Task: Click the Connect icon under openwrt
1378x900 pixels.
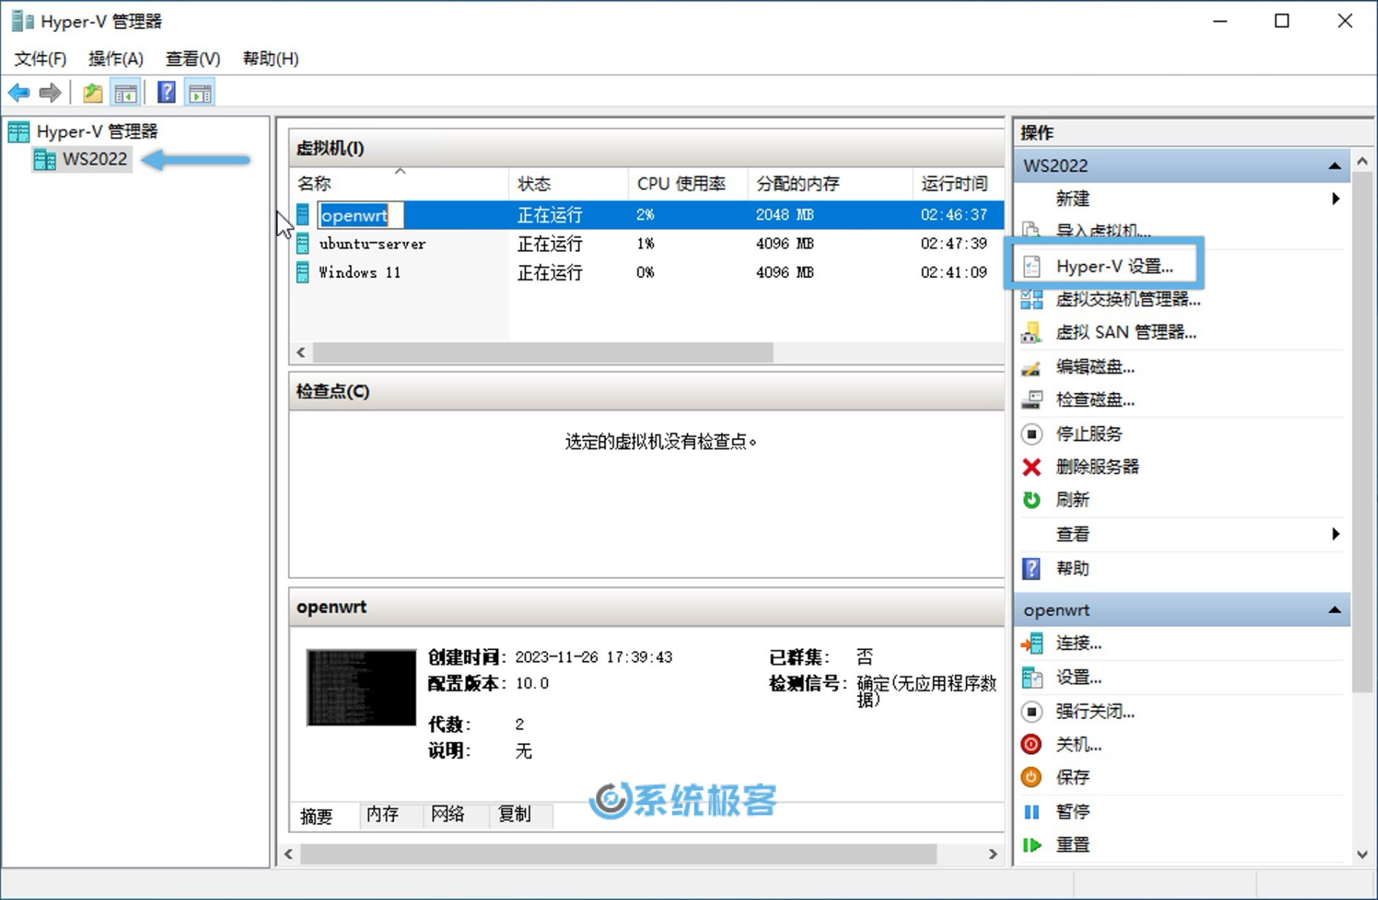Action: (x=1031, y=644)
